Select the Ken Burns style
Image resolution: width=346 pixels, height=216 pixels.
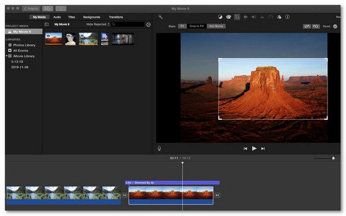tap(216, 26)
